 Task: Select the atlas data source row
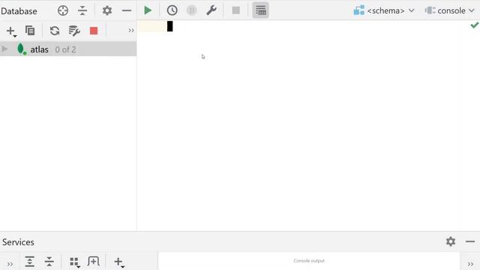pos(68,49)
